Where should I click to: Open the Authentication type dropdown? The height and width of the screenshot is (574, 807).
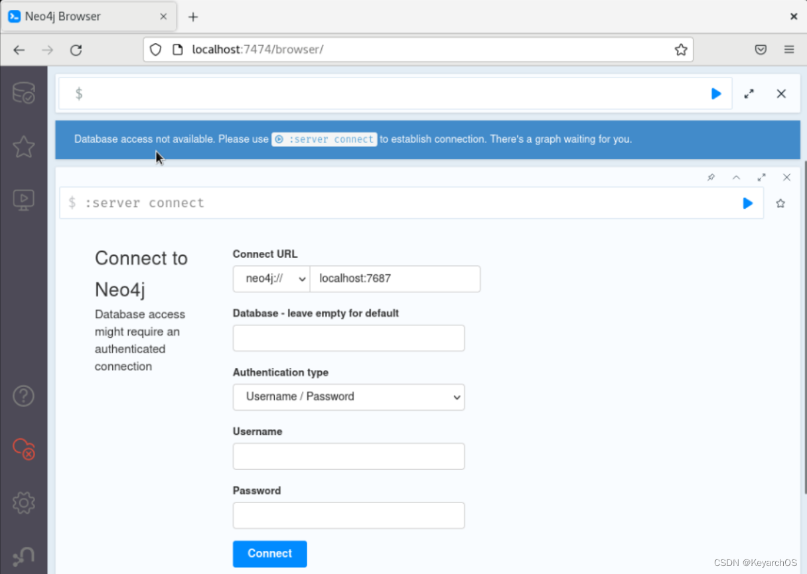click(x=348, y=397)
